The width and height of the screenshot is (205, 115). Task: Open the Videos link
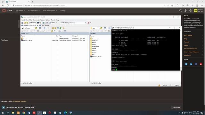(186, 45)
